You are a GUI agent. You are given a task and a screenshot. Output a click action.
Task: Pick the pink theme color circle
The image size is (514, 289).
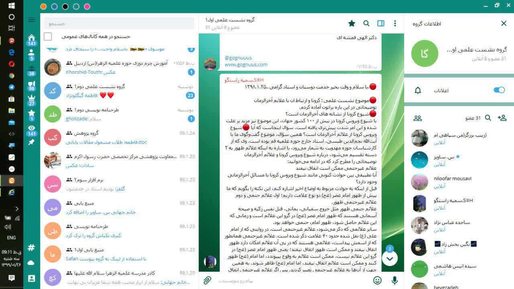coord(87,6)
